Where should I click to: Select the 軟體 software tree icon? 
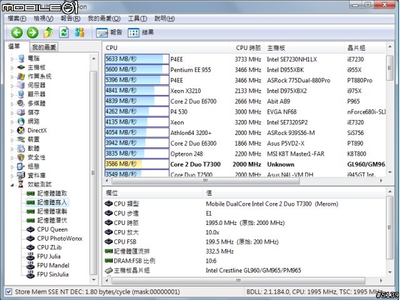[x=21, y=148]
